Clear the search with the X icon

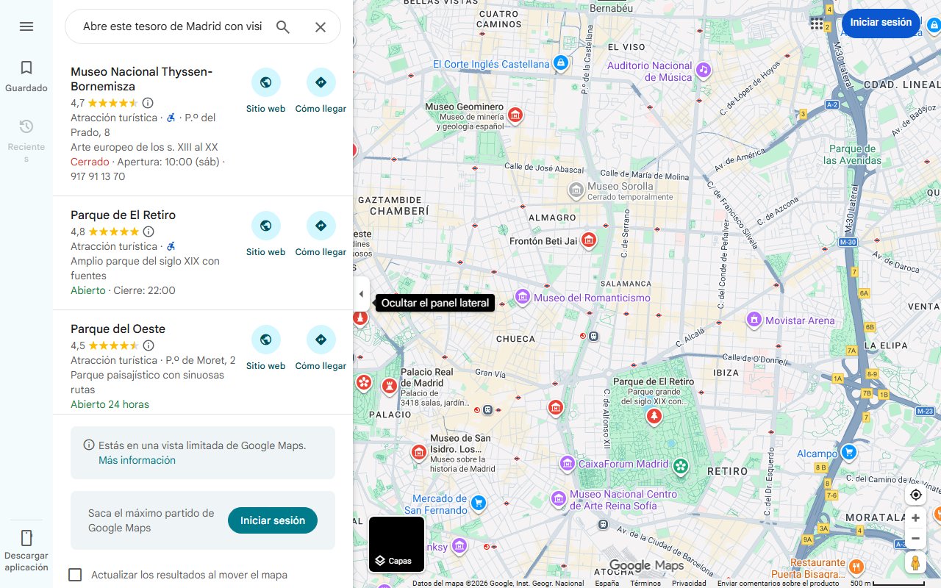pos(321,26)
